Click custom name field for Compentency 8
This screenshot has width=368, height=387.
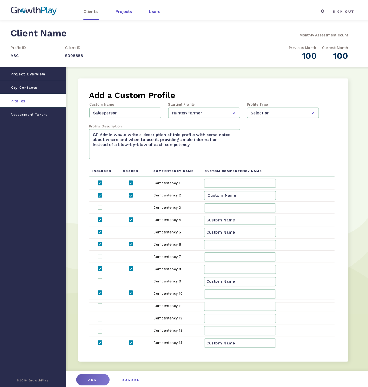pos(240,269)
